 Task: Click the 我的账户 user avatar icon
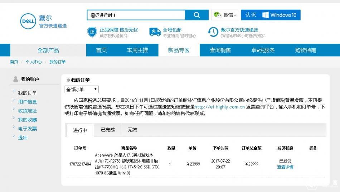(x=15, y=79)
